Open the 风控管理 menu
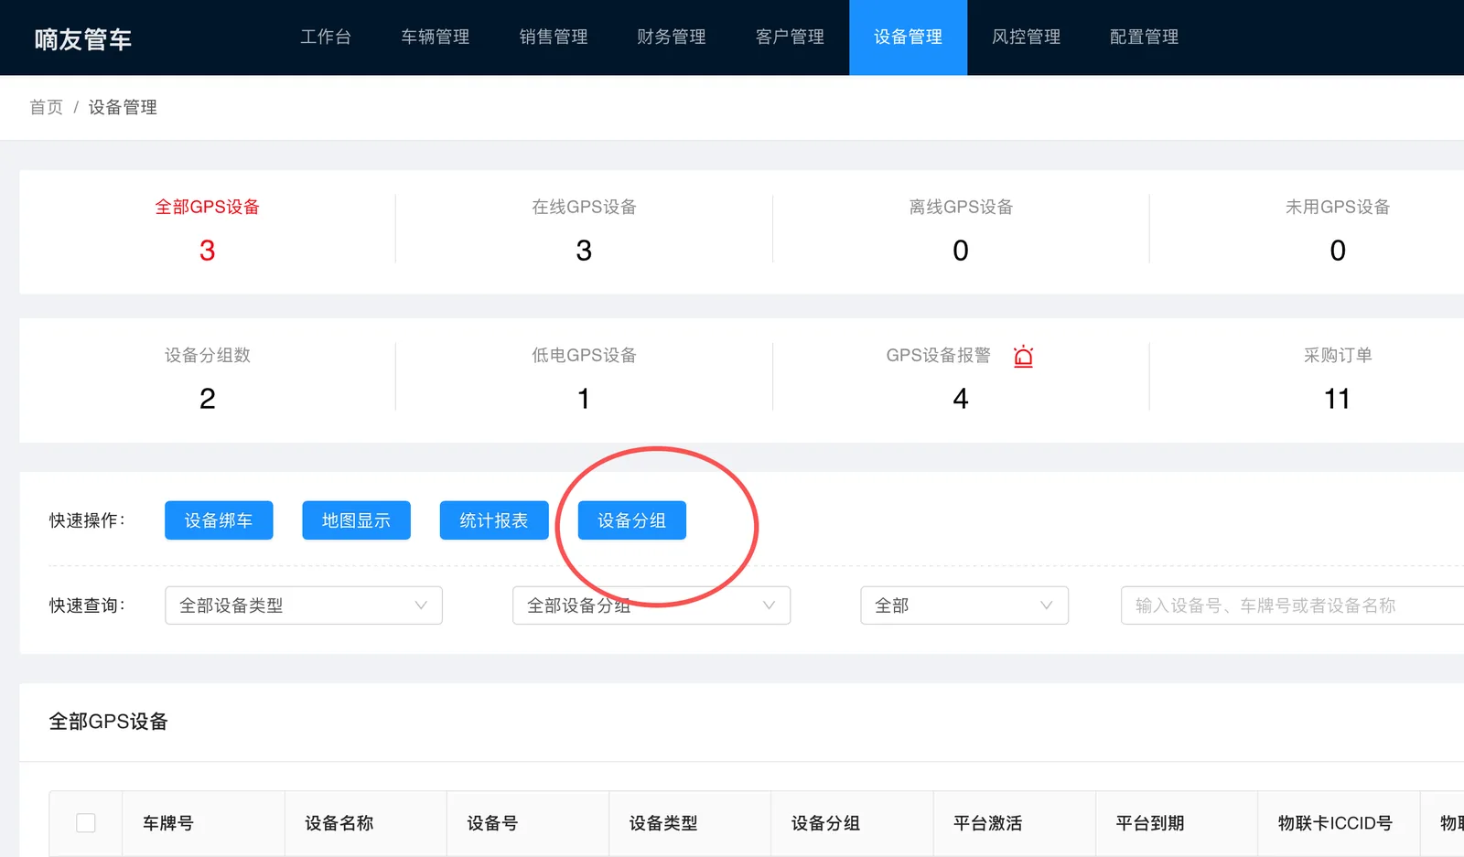Screen dimensions: 1464x857 [1026, 37]
